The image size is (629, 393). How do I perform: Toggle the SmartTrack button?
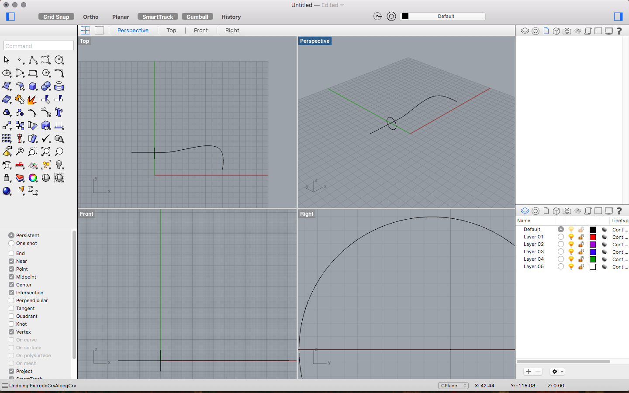point(158,17)
